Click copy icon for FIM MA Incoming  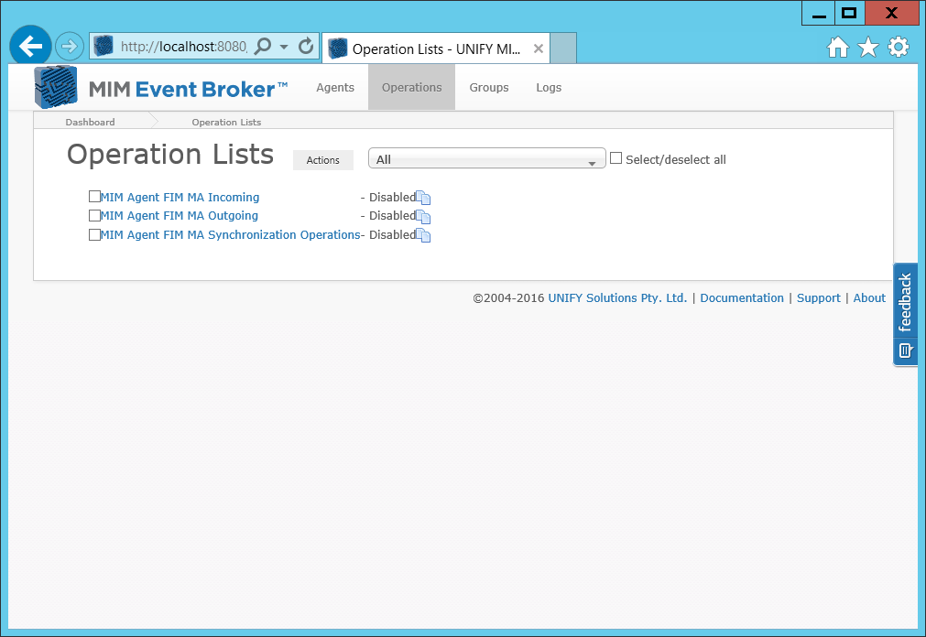pyautogui.click(x=423, y=197)
